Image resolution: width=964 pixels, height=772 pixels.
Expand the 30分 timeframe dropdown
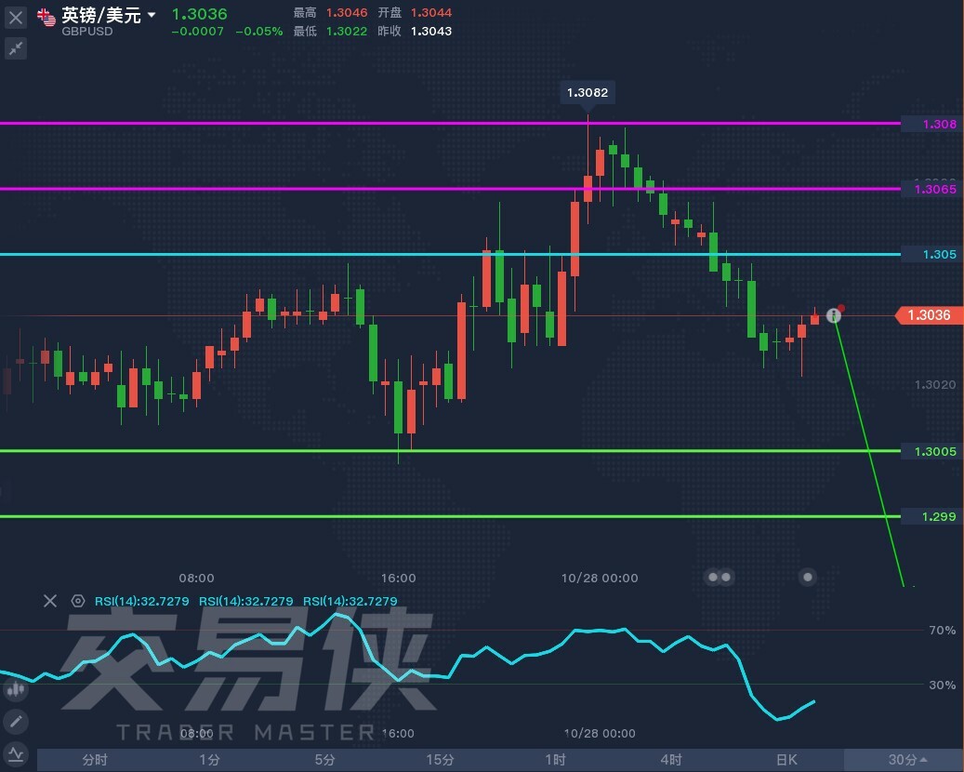[904, 760]
